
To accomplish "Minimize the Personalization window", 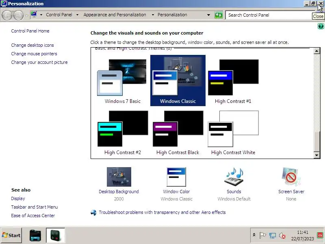I will coord(307,4).
